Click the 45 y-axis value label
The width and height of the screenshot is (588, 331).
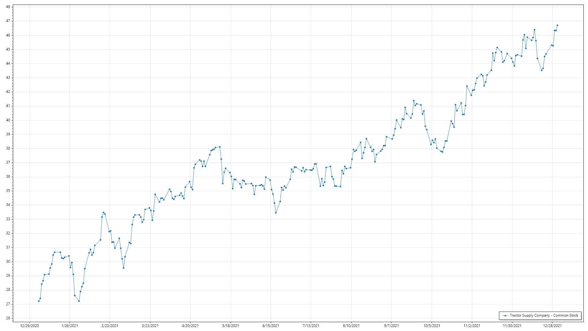tap(8, 49)
